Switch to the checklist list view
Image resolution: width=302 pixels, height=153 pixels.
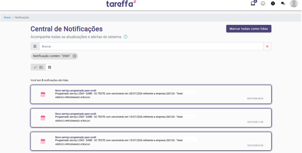point(38,67)
